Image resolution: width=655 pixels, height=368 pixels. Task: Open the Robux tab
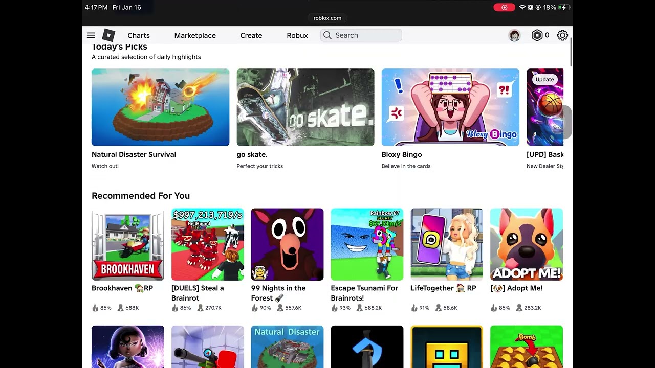tap(297, 35)
